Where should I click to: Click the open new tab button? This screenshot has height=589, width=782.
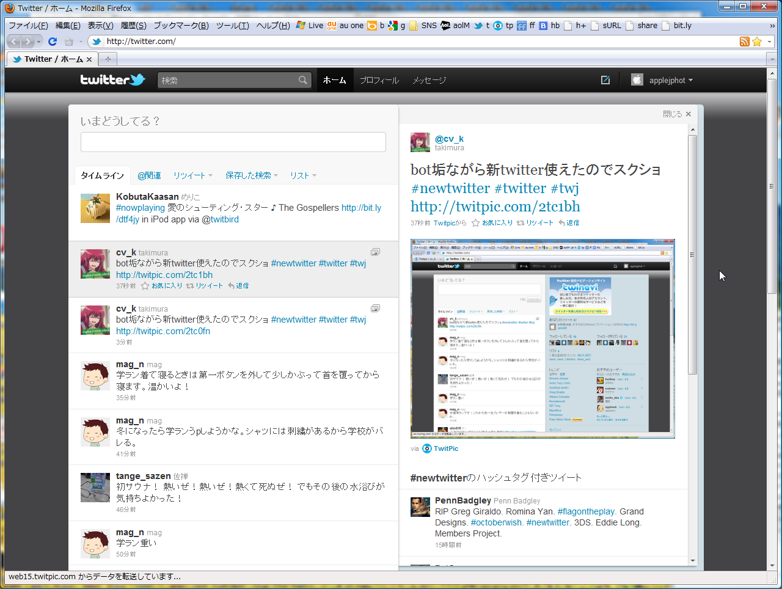click(x=108, y=59)
